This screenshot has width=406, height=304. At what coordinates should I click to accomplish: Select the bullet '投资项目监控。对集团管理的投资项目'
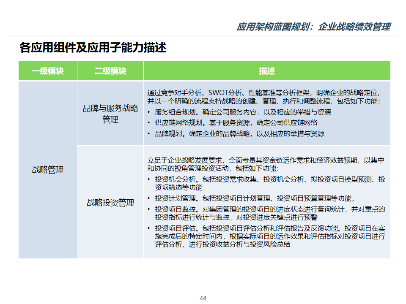point(266,213)
